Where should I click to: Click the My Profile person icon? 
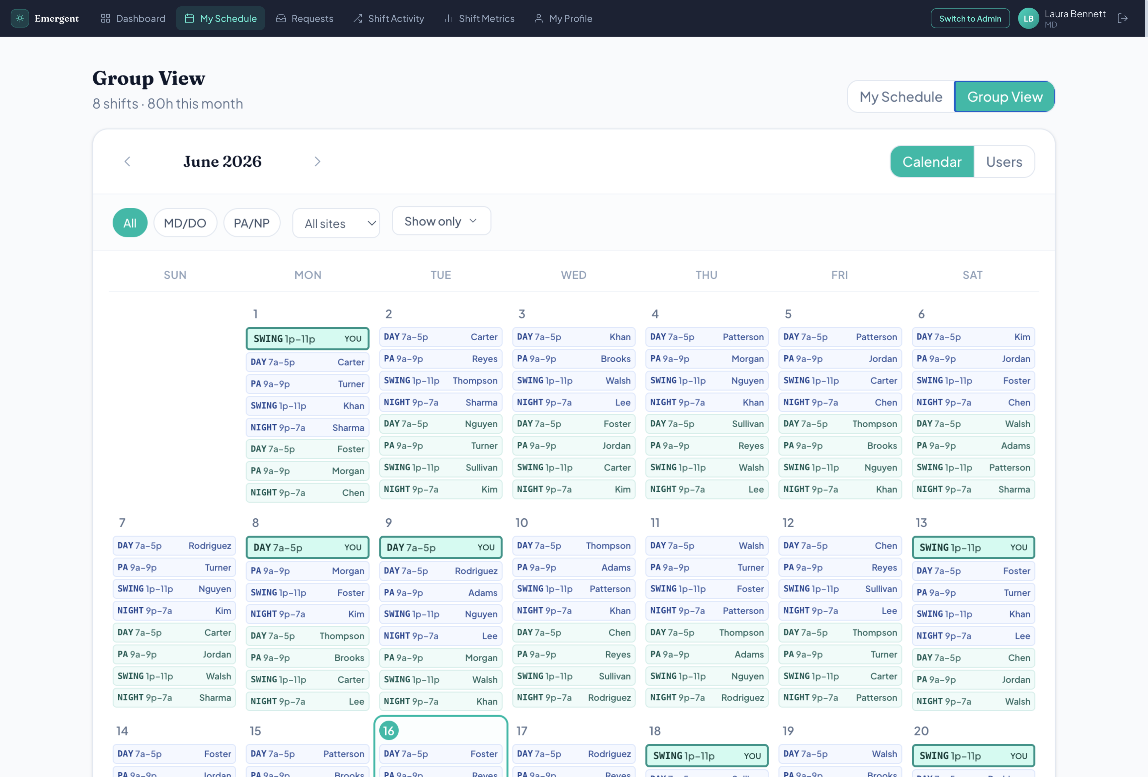click(x=539, y=18)
